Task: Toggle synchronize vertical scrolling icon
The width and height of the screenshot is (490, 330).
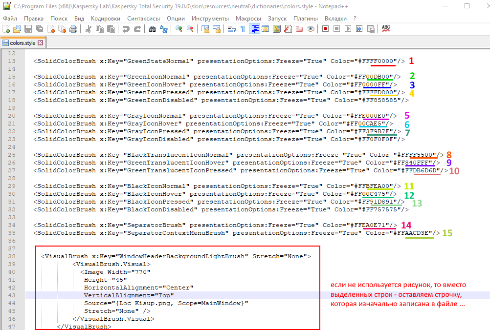Action: (x=205, y=29)
